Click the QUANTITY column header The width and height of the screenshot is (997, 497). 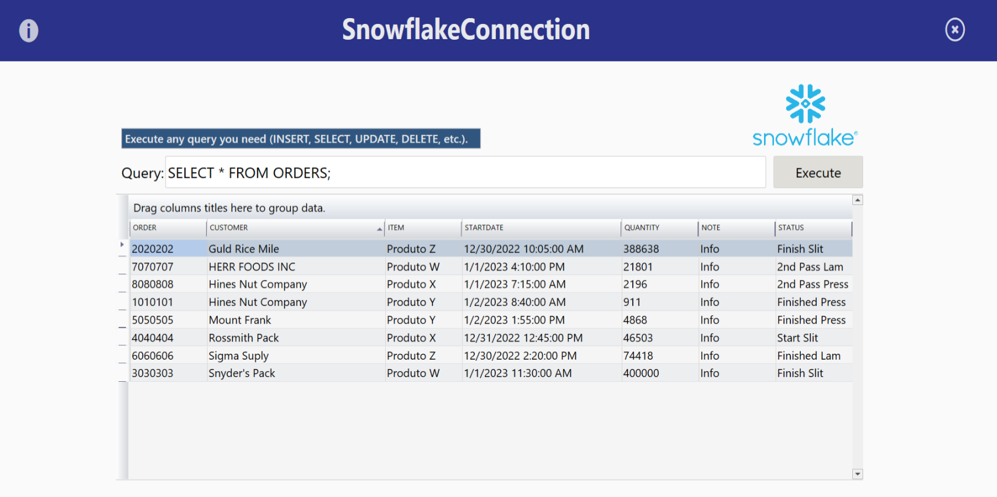pos(659,228)
